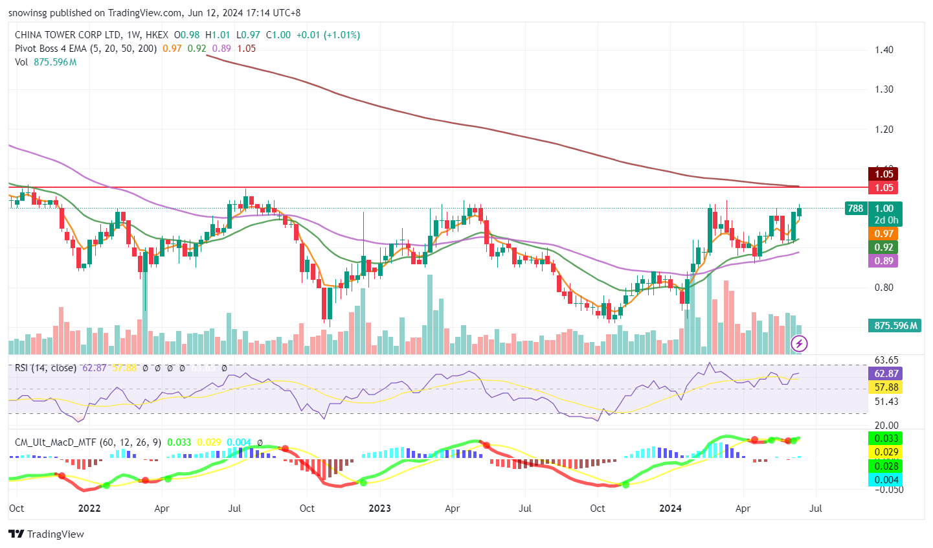Select the Vol indicator legend label
The width and height of the screenshot is (933, 548).
pyautogui.click(x=21, y=62)
